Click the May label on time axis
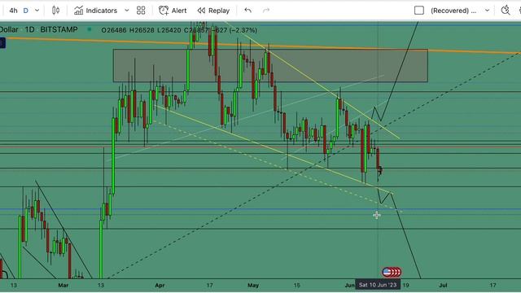The image size is (521, 293). [253, 286]
